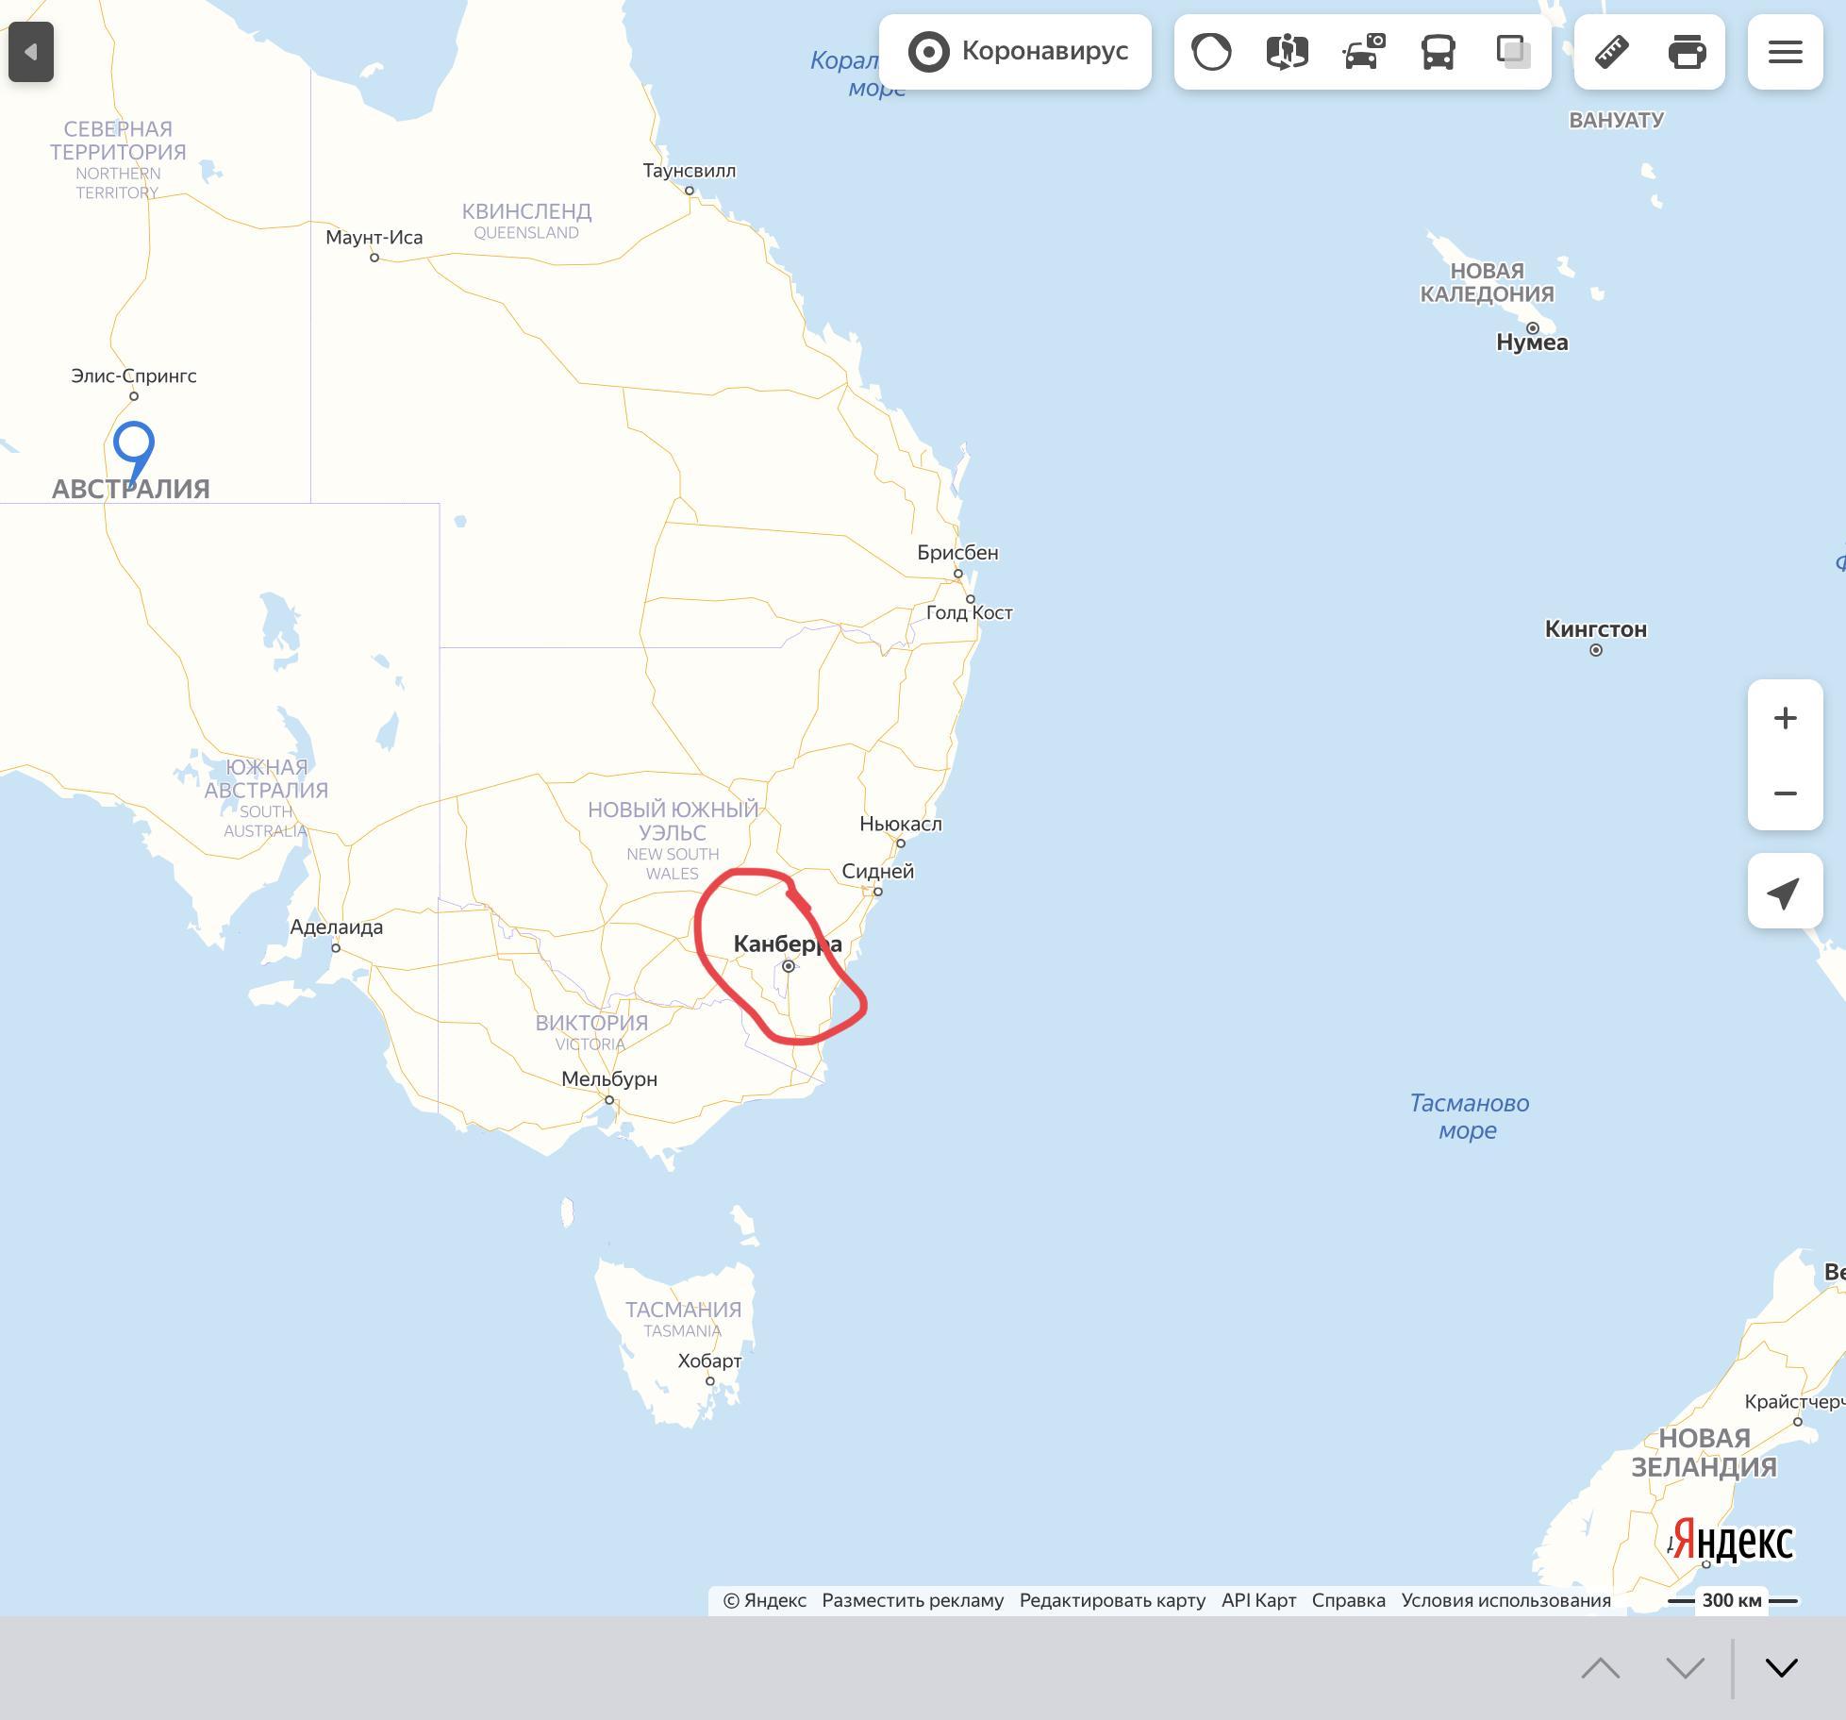Open the map layers selector

tap(1513, 52)
